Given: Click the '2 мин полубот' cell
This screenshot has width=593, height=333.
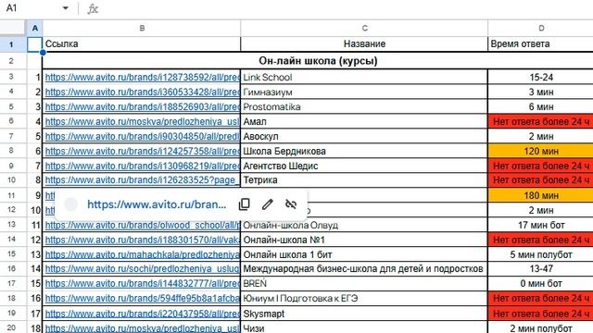Looking at the screenshot, I should coord(541,328).
